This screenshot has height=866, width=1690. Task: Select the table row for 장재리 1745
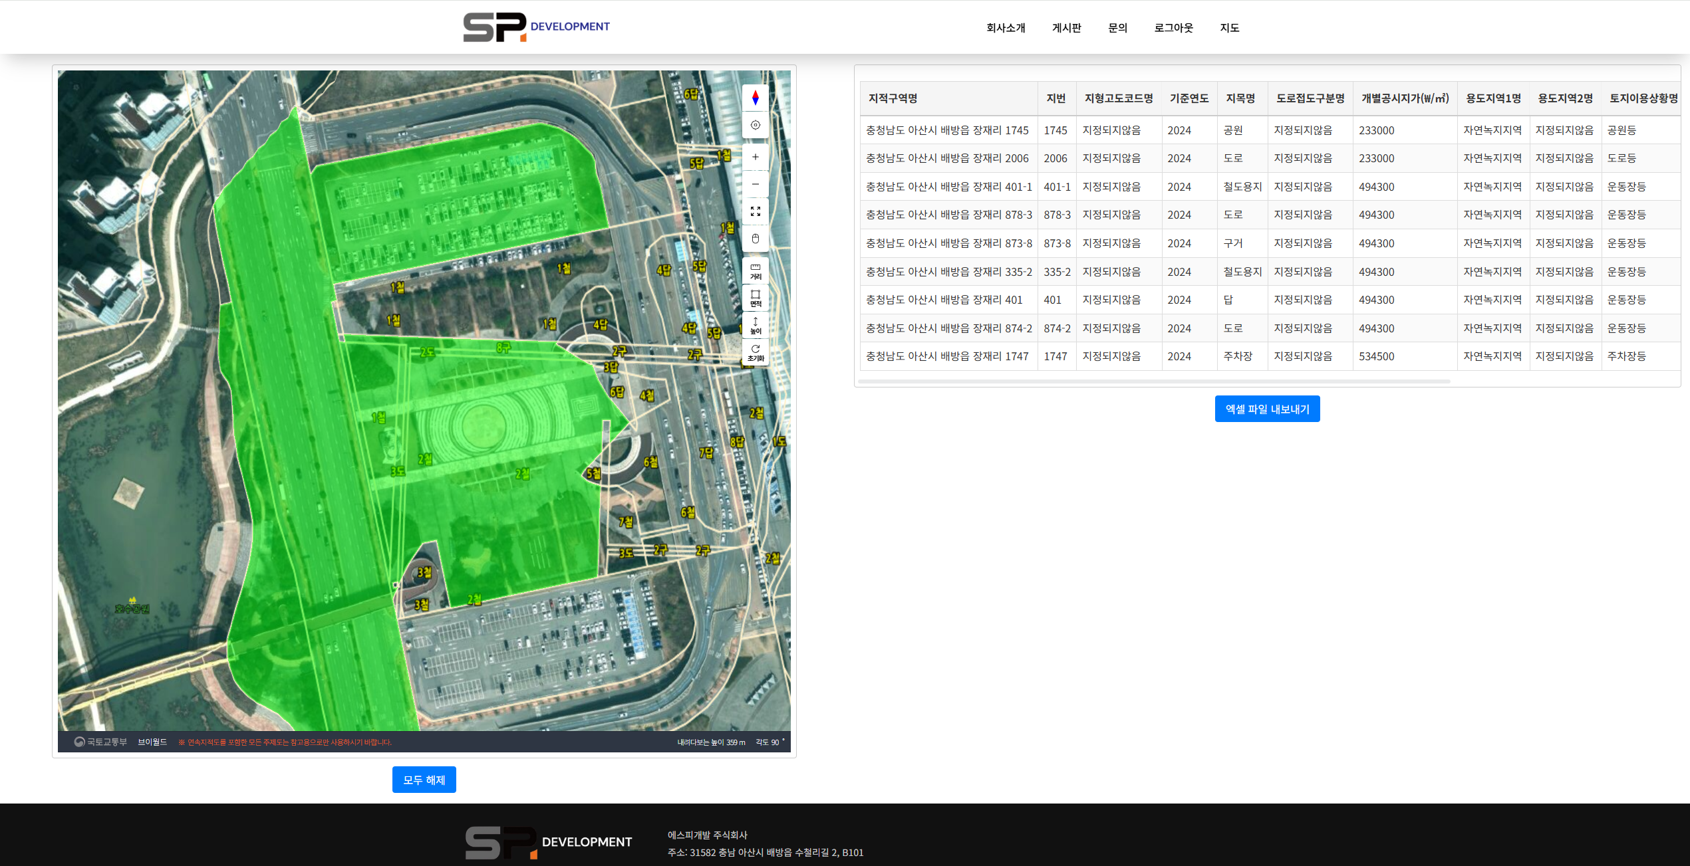pyautogui.click(x=947, y=130)
